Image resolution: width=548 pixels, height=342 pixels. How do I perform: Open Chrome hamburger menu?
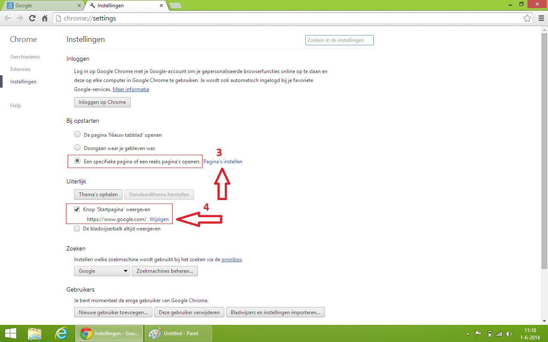[x=540, y=18]
